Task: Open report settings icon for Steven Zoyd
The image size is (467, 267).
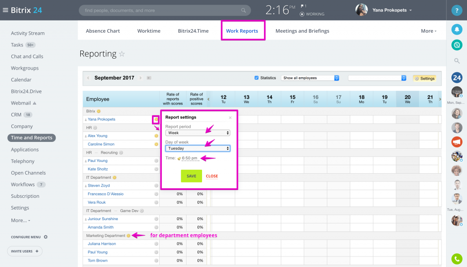Action: (x=156, y=186)
